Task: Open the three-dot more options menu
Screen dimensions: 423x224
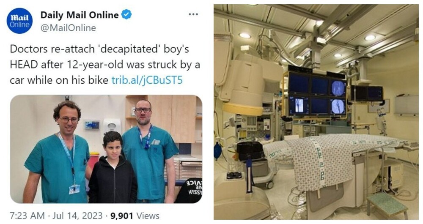Action: pyautogui.click(x=193, y=14)
